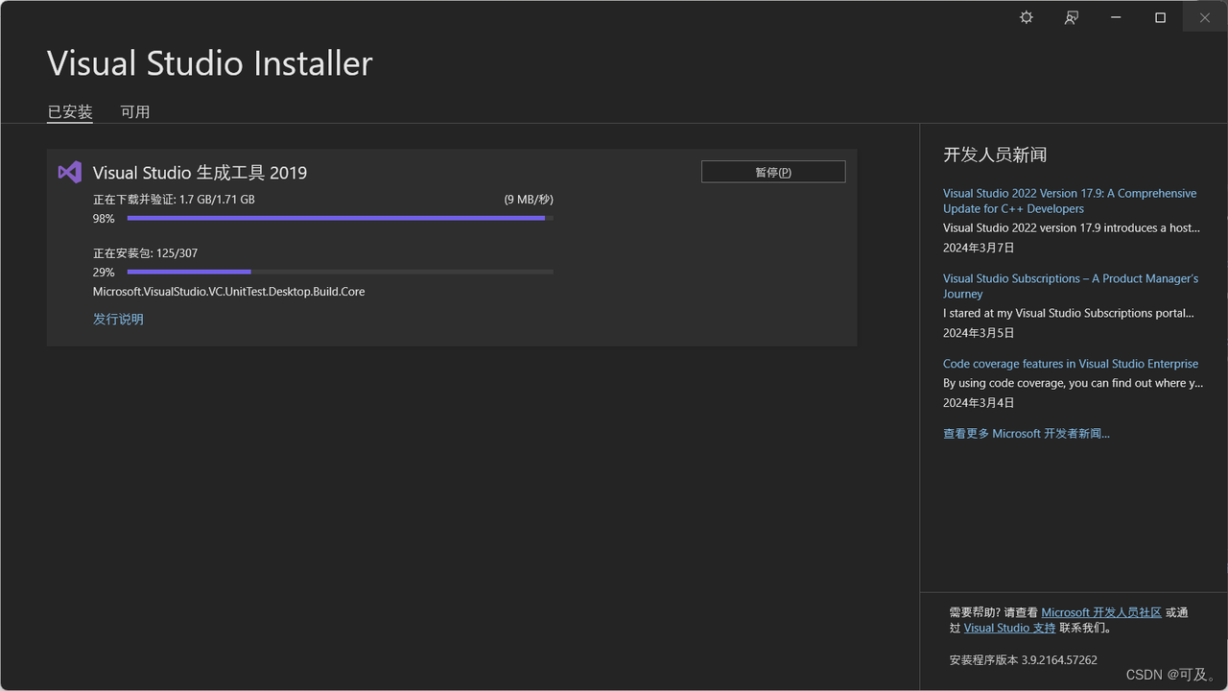Click the 开发人员新闻 heading
The width and height of the screenshot is (1228, 691).
click(x=995, y=155)
